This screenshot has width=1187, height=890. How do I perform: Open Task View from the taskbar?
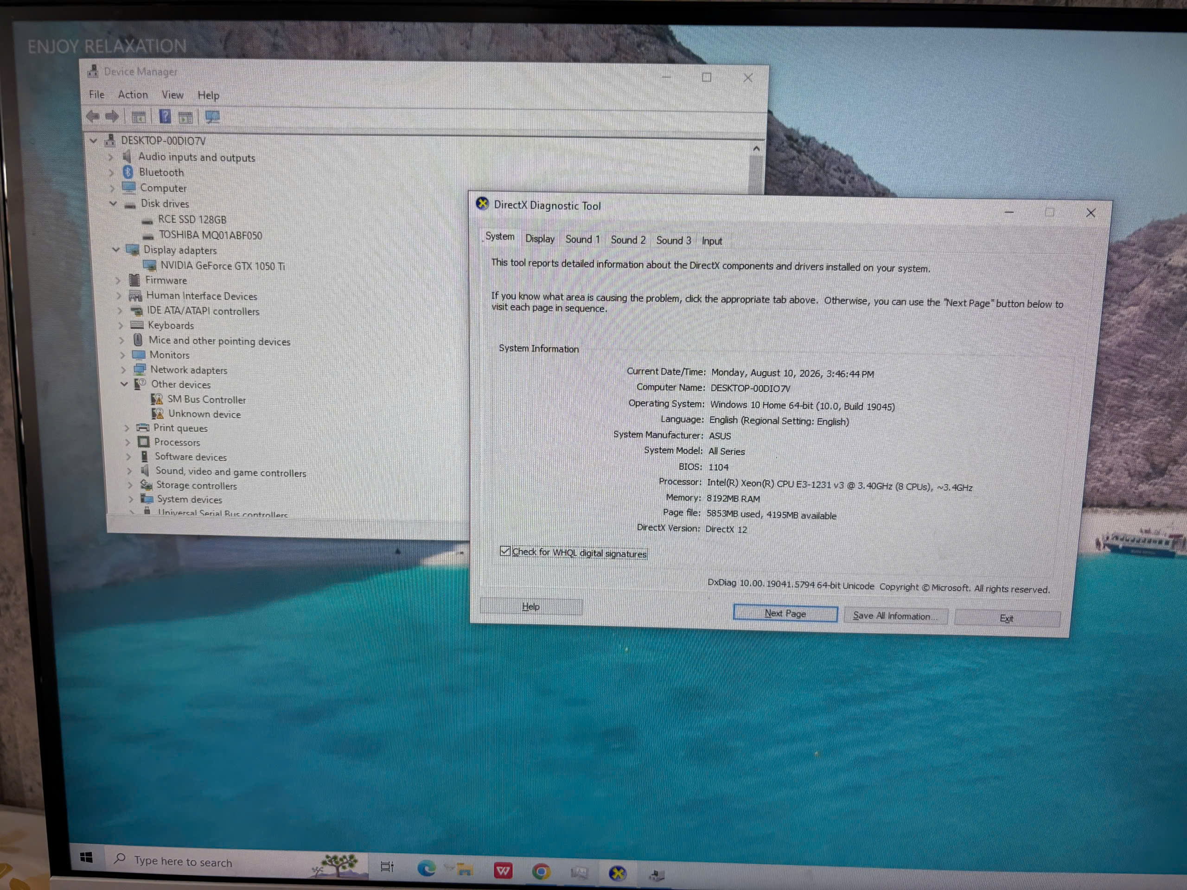pyautogui.click(x=387, y=866)
